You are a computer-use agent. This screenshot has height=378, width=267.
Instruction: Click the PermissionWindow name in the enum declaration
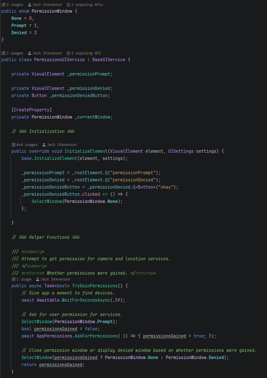(x=52, y=11)
